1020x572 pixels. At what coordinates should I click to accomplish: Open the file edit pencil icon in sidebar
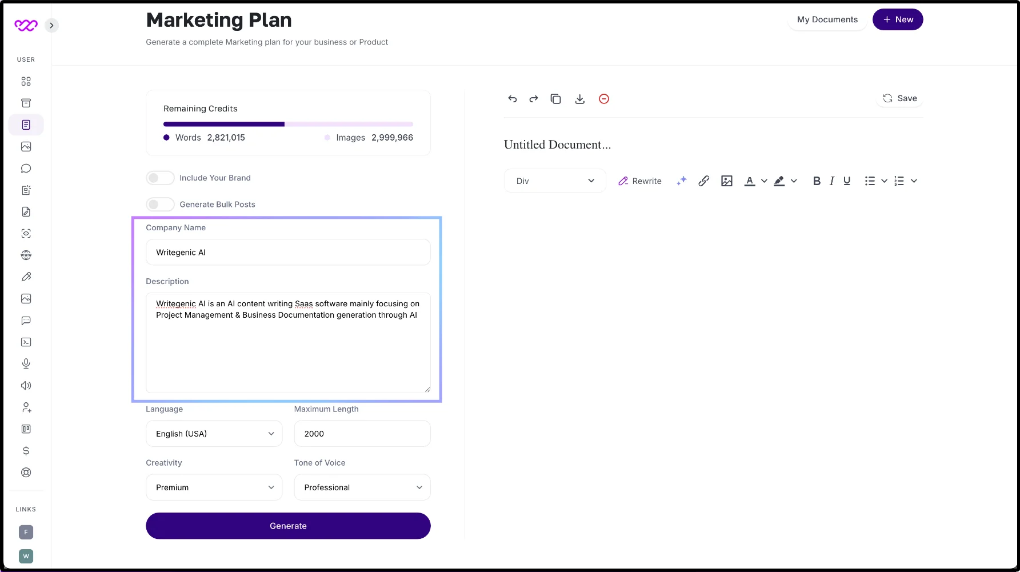tap(26, 211)
